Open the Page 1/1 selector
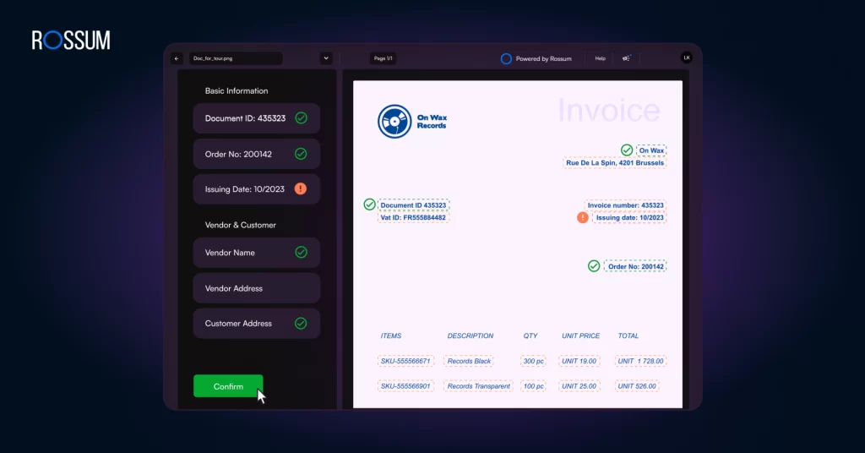This screenshot has height=453, width=865. 383,59
